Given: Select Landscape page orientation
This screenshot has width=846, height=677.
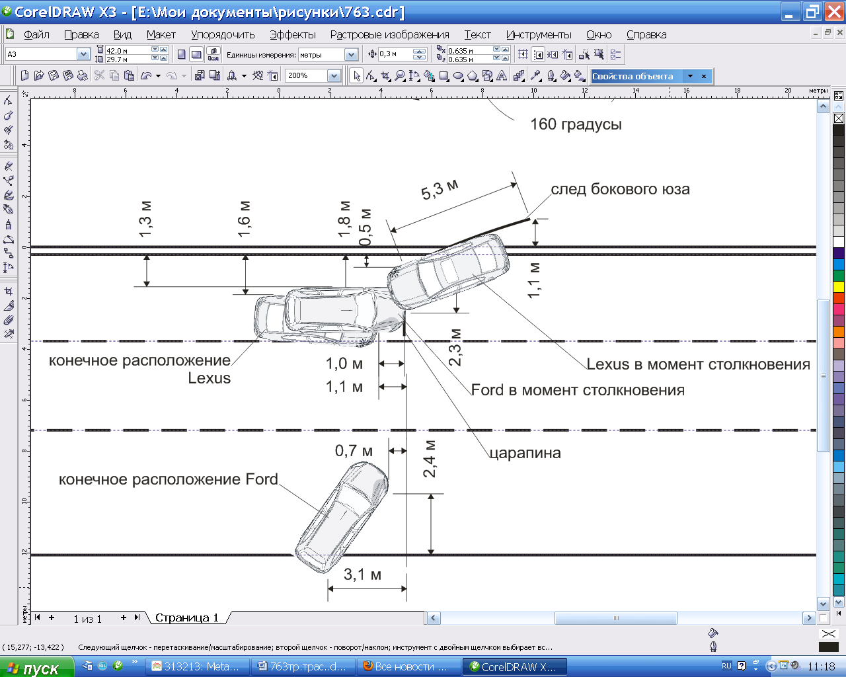Looking at the screenshot, I should (x=196, y=54).
